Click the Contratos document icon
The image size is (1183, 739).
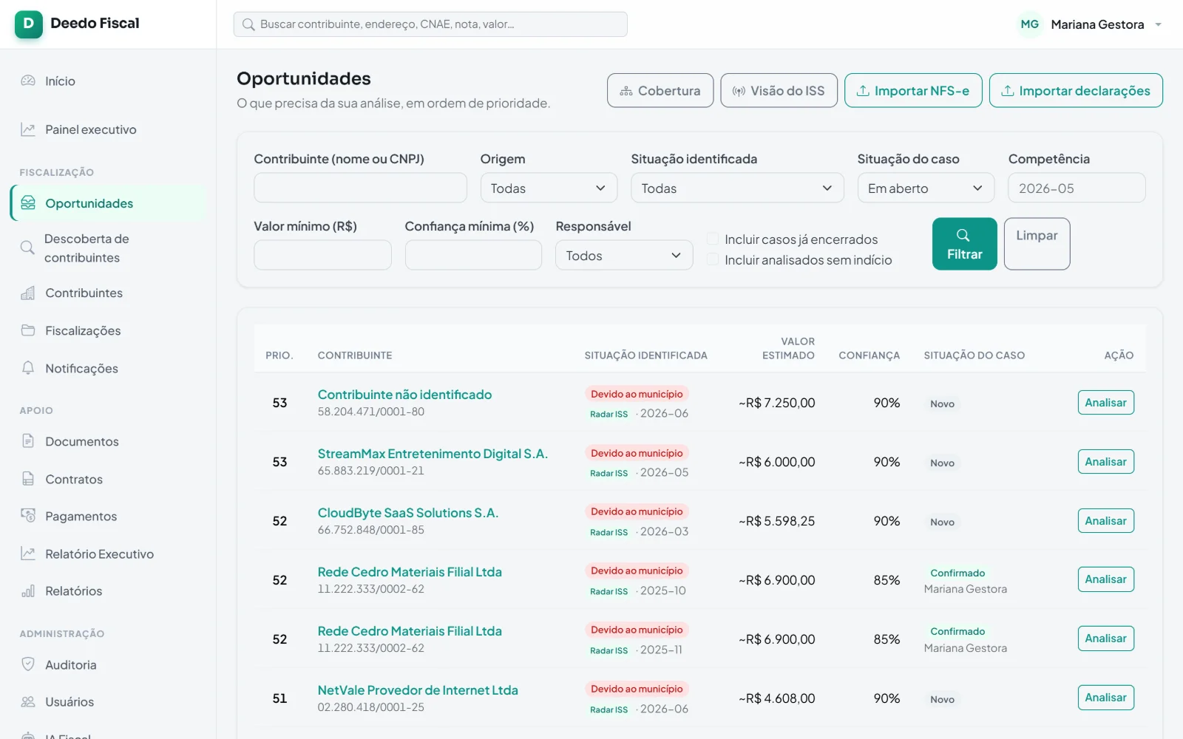28,479
